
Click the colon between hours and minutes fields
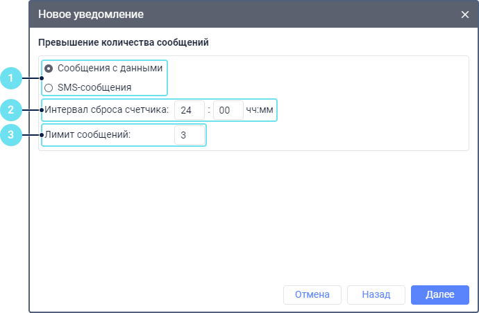(209, 110)
